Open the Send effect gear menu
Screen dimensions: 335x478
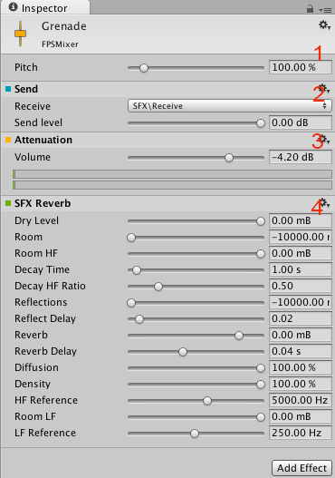[324, 89]
